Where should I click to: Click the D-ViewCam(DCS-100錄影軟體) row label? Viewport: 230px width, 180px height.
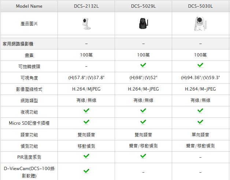pos(29,172)
